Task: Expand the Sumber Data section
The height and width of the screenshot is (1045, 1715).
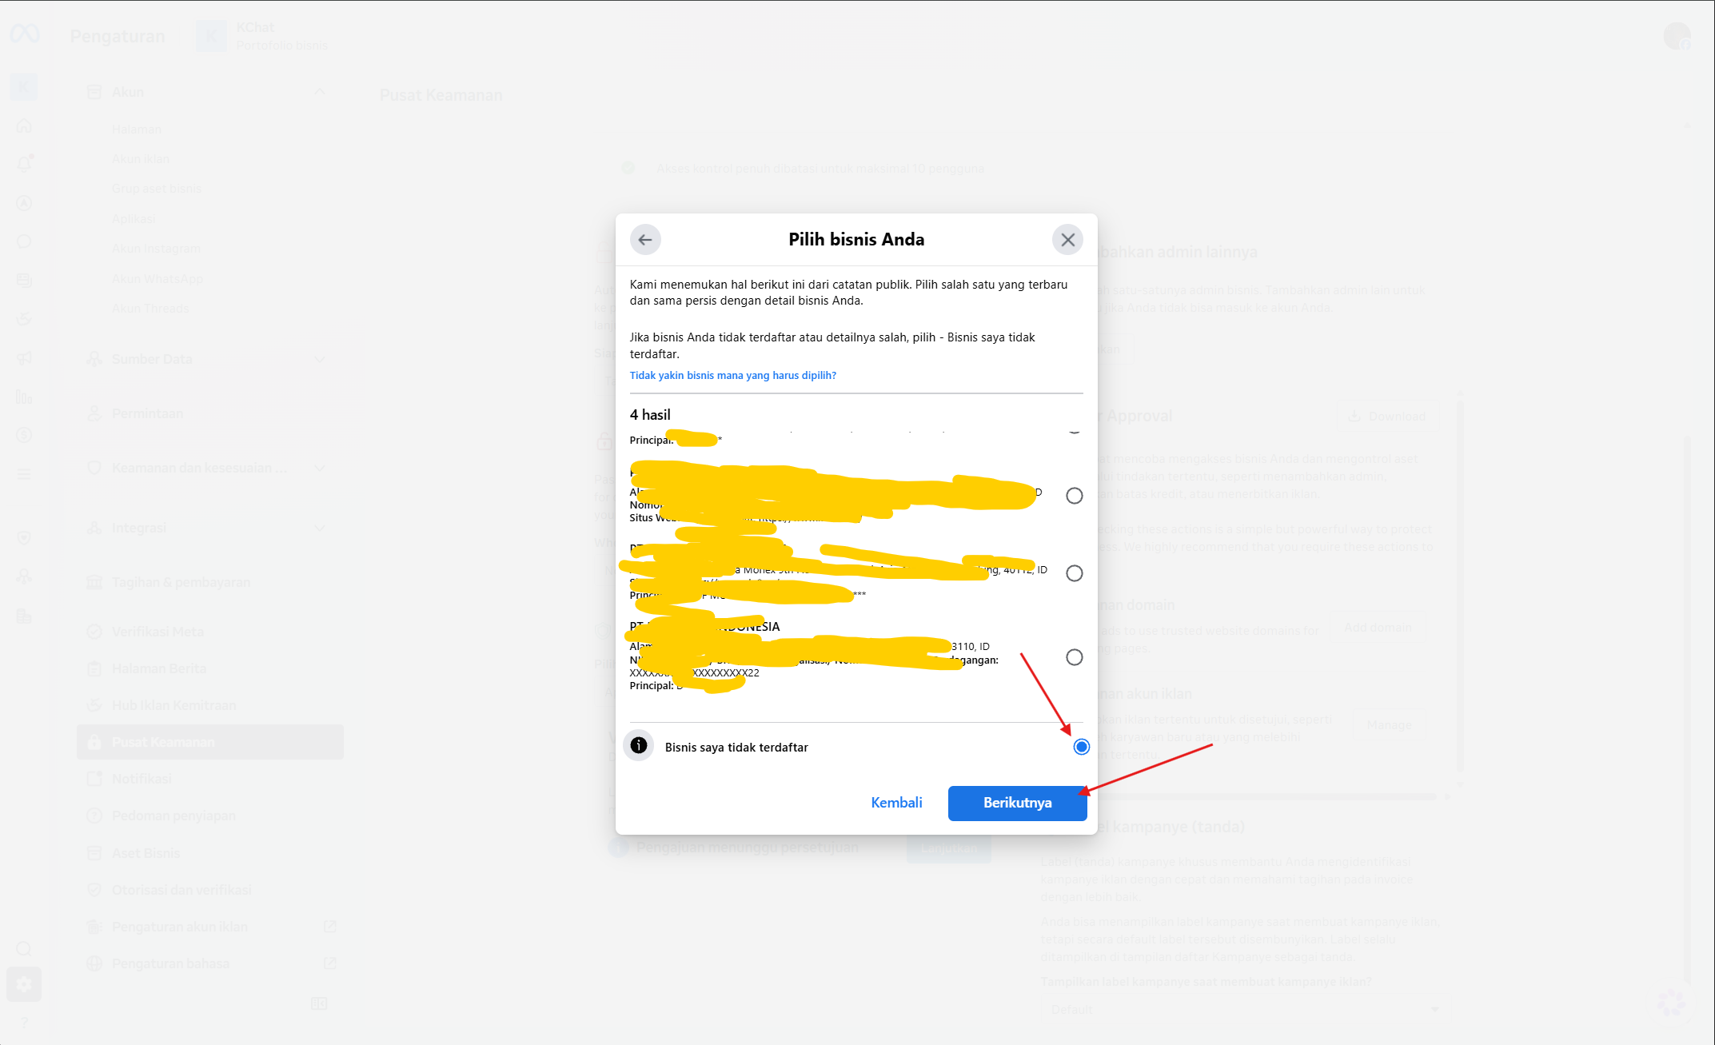Action: (209, 359)
